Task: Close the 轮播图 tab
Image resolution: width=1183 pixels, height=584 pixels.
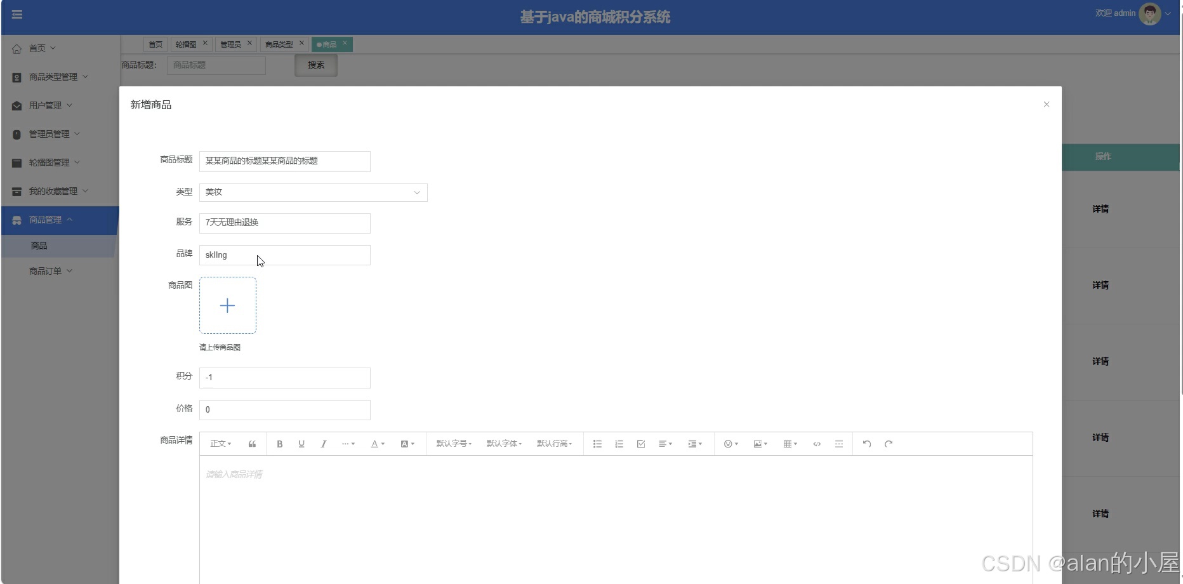Action: point(205,43)
